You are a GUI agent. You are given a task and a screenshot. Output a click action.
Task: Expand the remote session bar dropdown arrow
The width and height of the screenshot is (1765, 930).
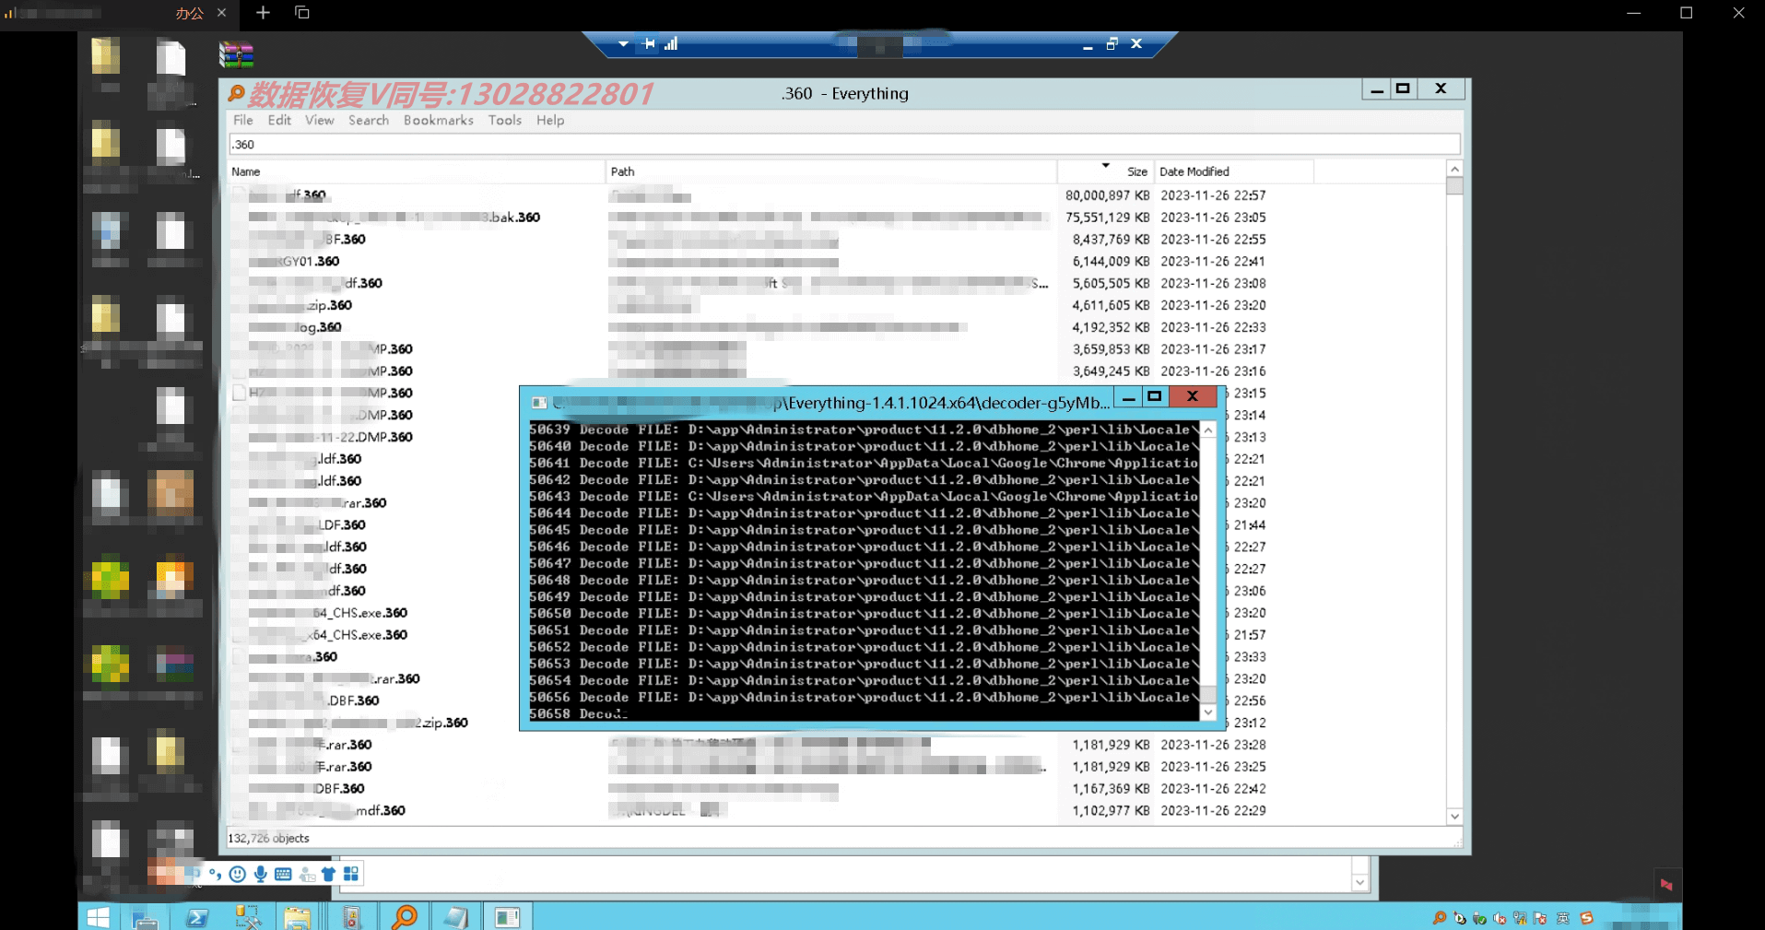point(623,43)
